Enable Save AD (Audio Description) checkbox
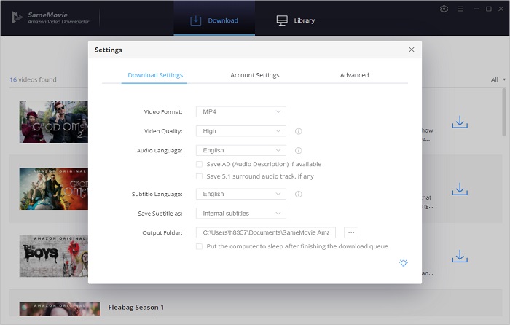The width and height of the screenshot is (510, 325). [200, 164]
